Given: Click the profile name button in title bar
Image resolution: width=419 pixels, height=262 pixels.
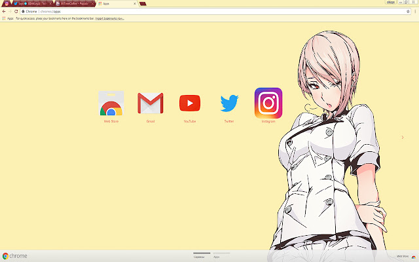Looking at the screenshot, I should 390,2.
